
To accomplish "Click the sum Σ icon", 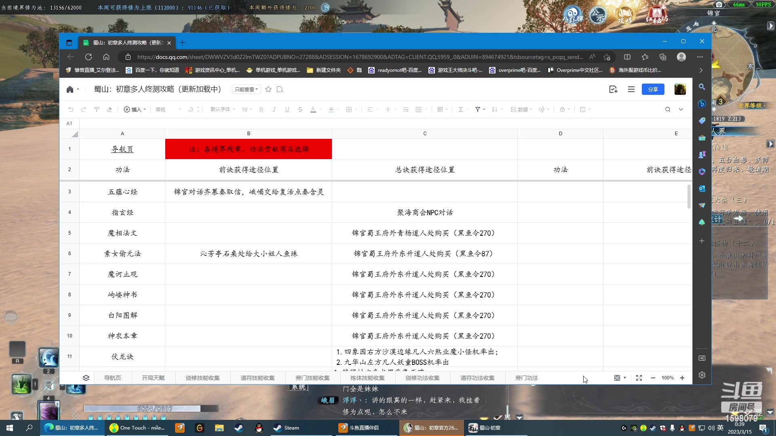I will 461,109.
